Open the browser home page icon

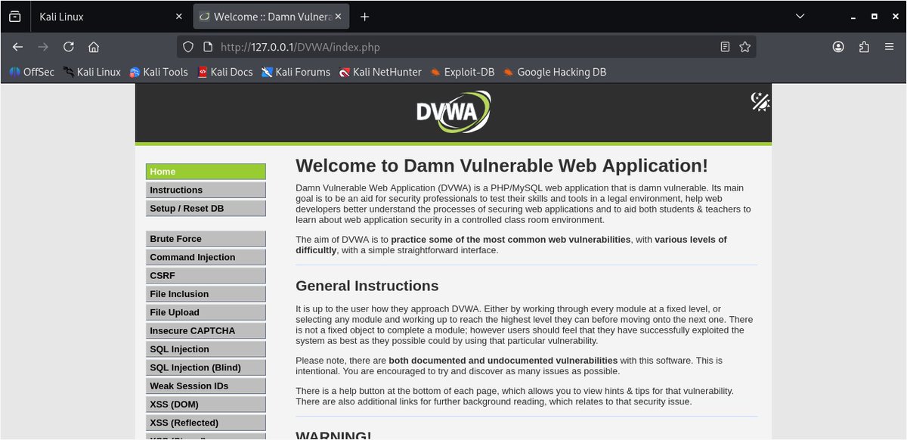click(94, 47)
